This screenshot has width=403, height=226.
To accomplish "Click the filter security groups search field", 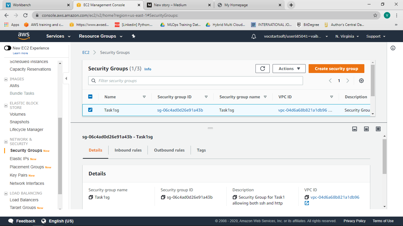I will 195,80.
